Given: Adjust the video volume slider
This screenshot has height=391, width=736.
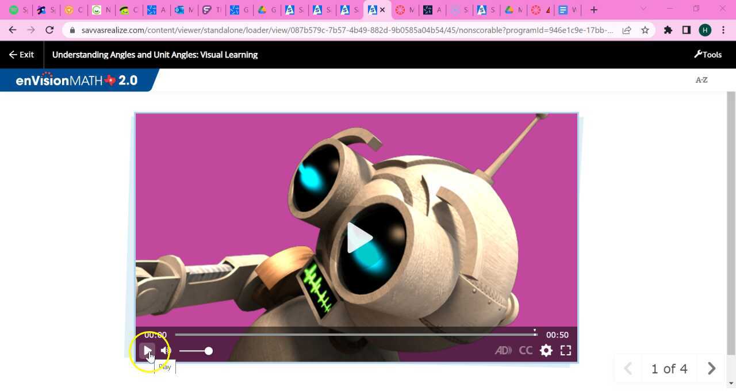Looking at the screenshot, I should pos(195,351).
